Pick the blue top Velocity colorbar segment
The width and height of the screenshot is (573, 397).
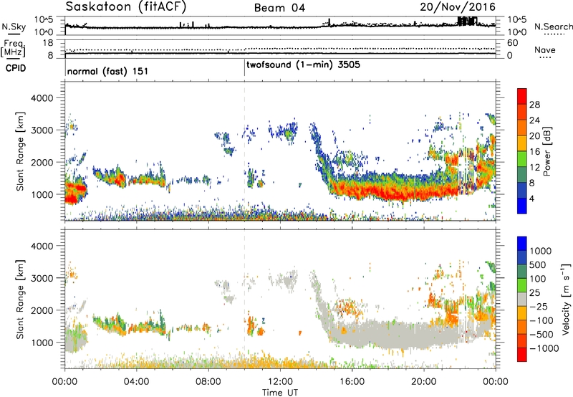pyautogui.click(x=522, y=244)
